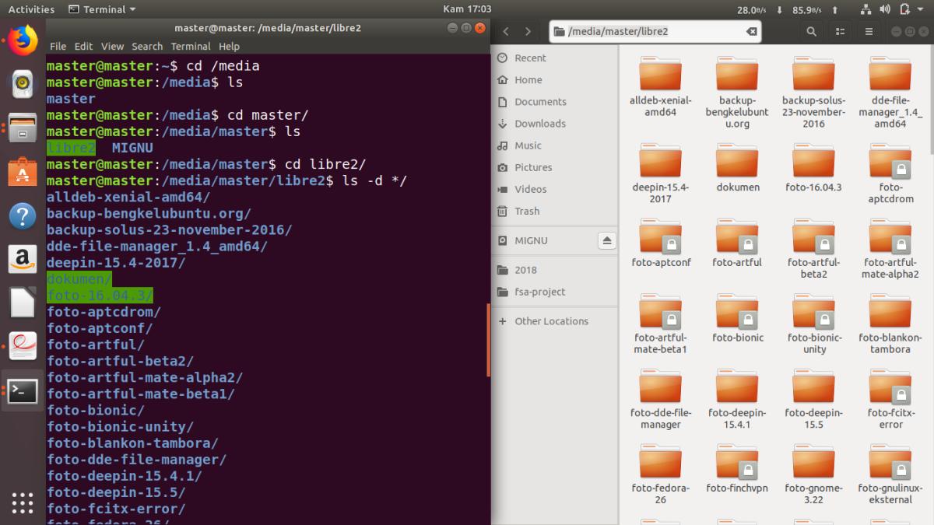Click the Back navigation arrow in Nautilus
The width and height of the screenshot is (934, 525).
[x=506, y=31]
